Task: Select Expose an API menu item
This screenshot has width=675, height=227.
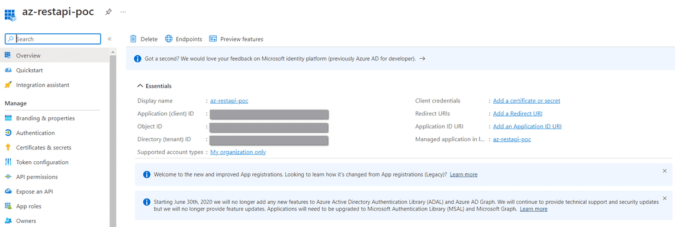Action: coord(34,191)
